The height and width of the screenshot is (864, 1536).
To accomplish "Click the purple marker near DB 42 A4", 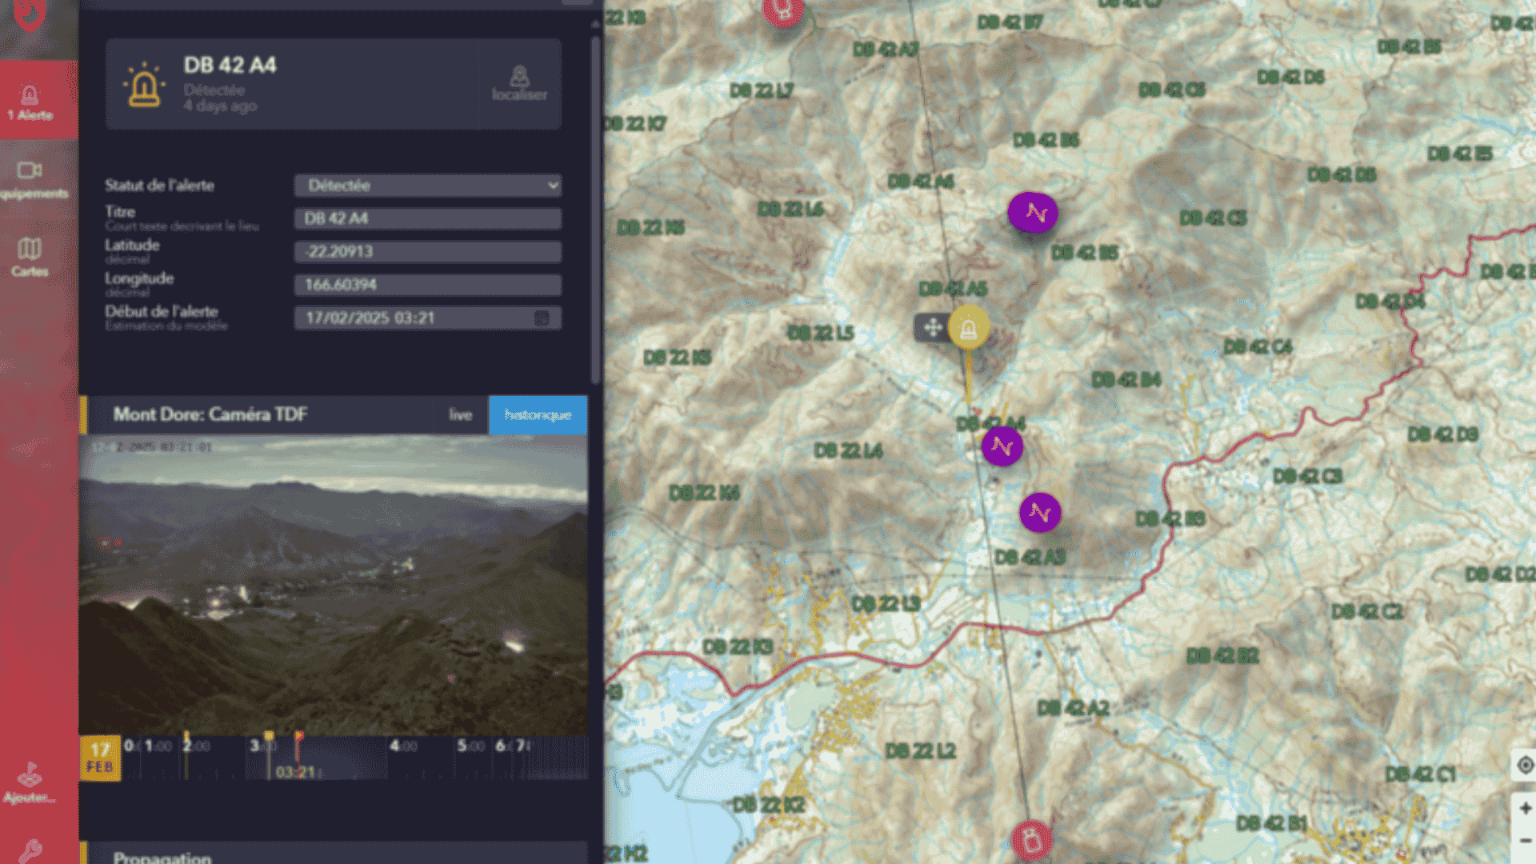I will point(1002,446).
